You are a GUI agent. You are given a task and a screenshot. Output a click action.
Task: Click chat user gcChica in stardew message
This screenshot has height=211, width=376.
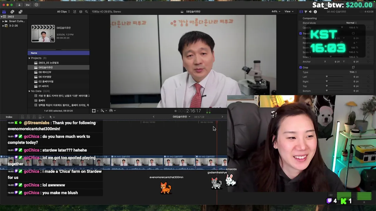tap(31, 150)
